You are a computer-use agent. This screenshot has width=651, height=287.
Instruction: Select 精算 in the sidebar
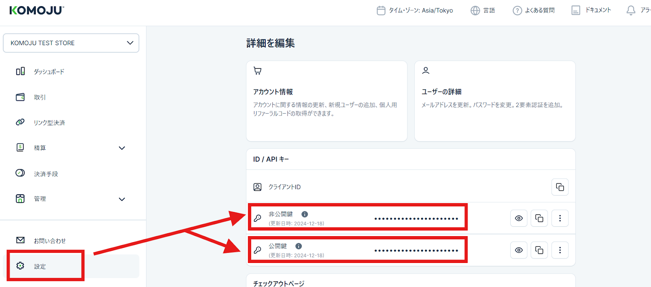tap(40, 148)
